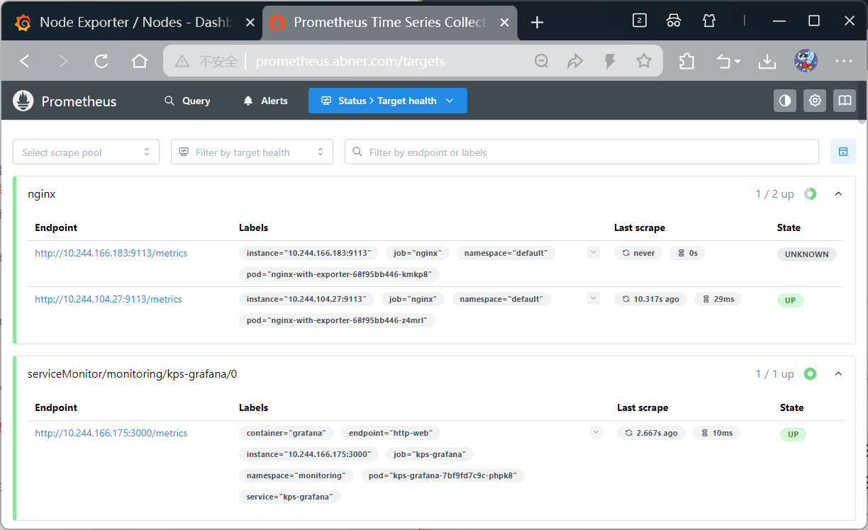Open the Status > Target health menu

pyautogui.click(x=388, y=101)
